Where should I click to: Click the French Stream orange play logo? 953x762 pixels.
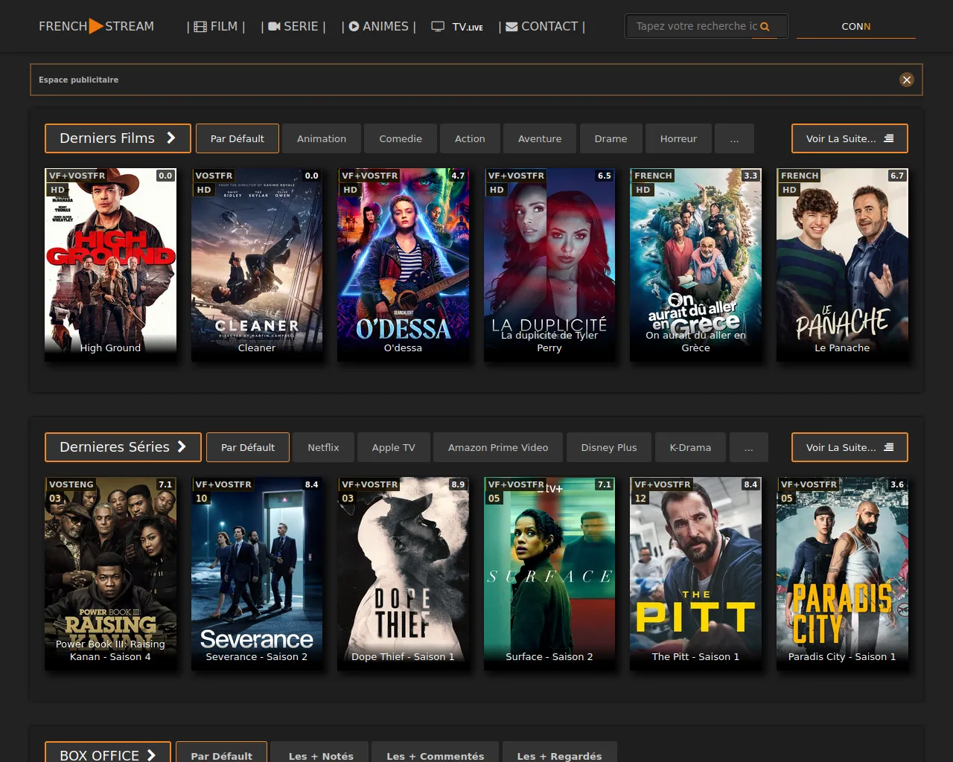point(96,26)
